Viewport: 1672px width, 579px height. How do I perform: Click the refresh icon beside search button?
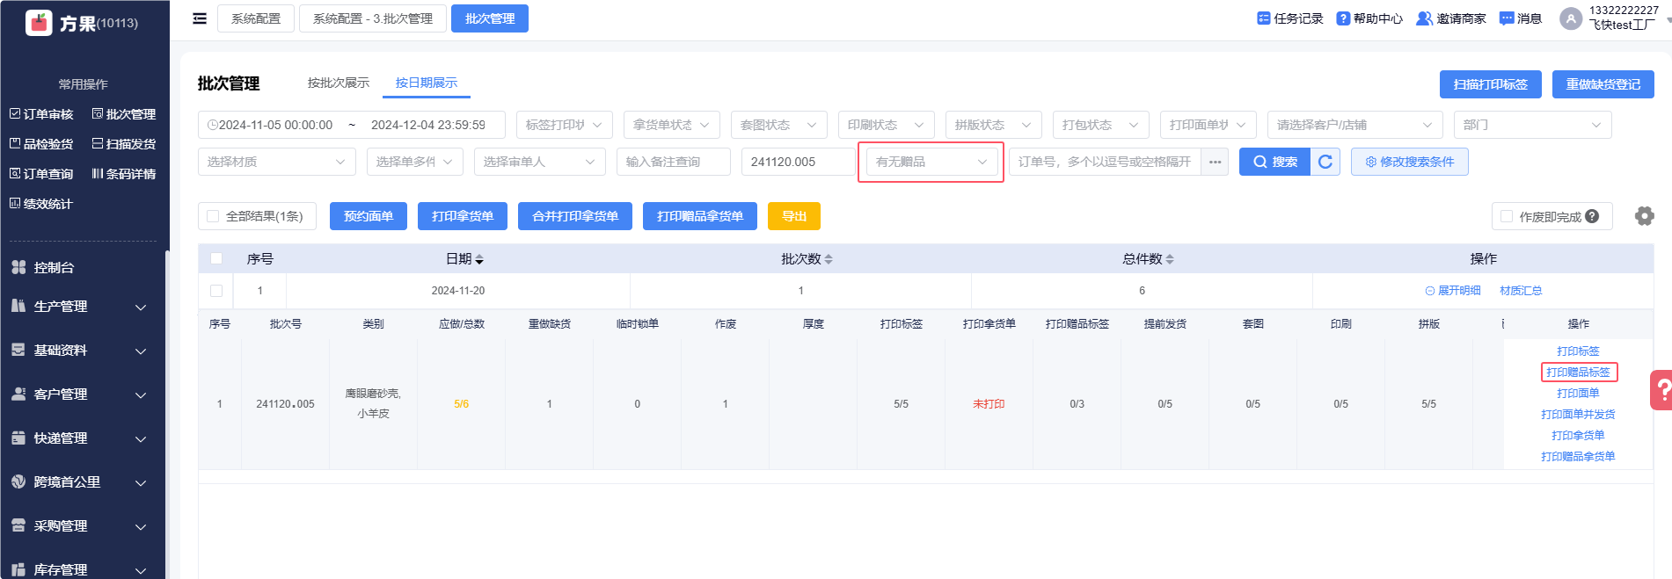[x=1325, y=162]
